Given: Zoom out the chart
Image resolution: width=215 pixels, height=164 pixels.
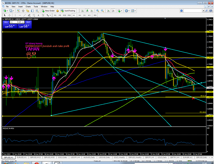Looking at the screenshot, I should pyautogui.click(x=102, y=11).
